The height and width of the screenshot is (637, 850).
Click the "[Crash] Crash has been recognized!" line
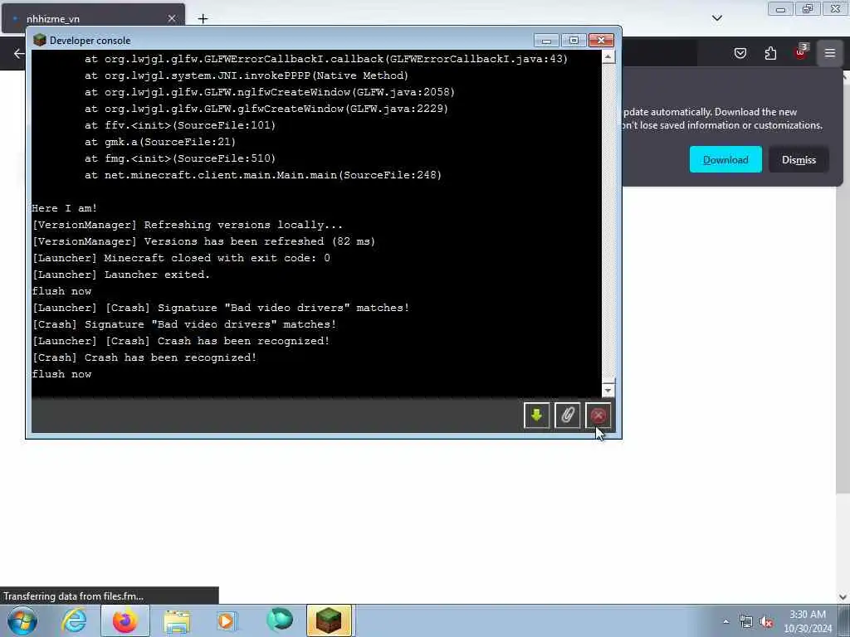(x=144, y=358)
